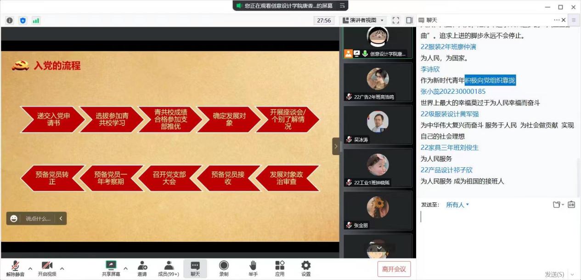
Task: Enter fullscreen using the fullscreen icon
Action: click(x=396, y=20)
